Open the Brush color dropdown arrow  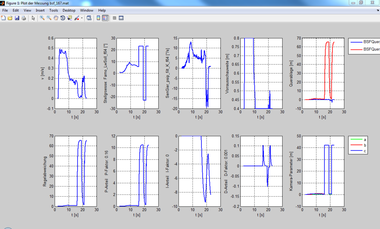pyautogui.click(x=82, y=18)
